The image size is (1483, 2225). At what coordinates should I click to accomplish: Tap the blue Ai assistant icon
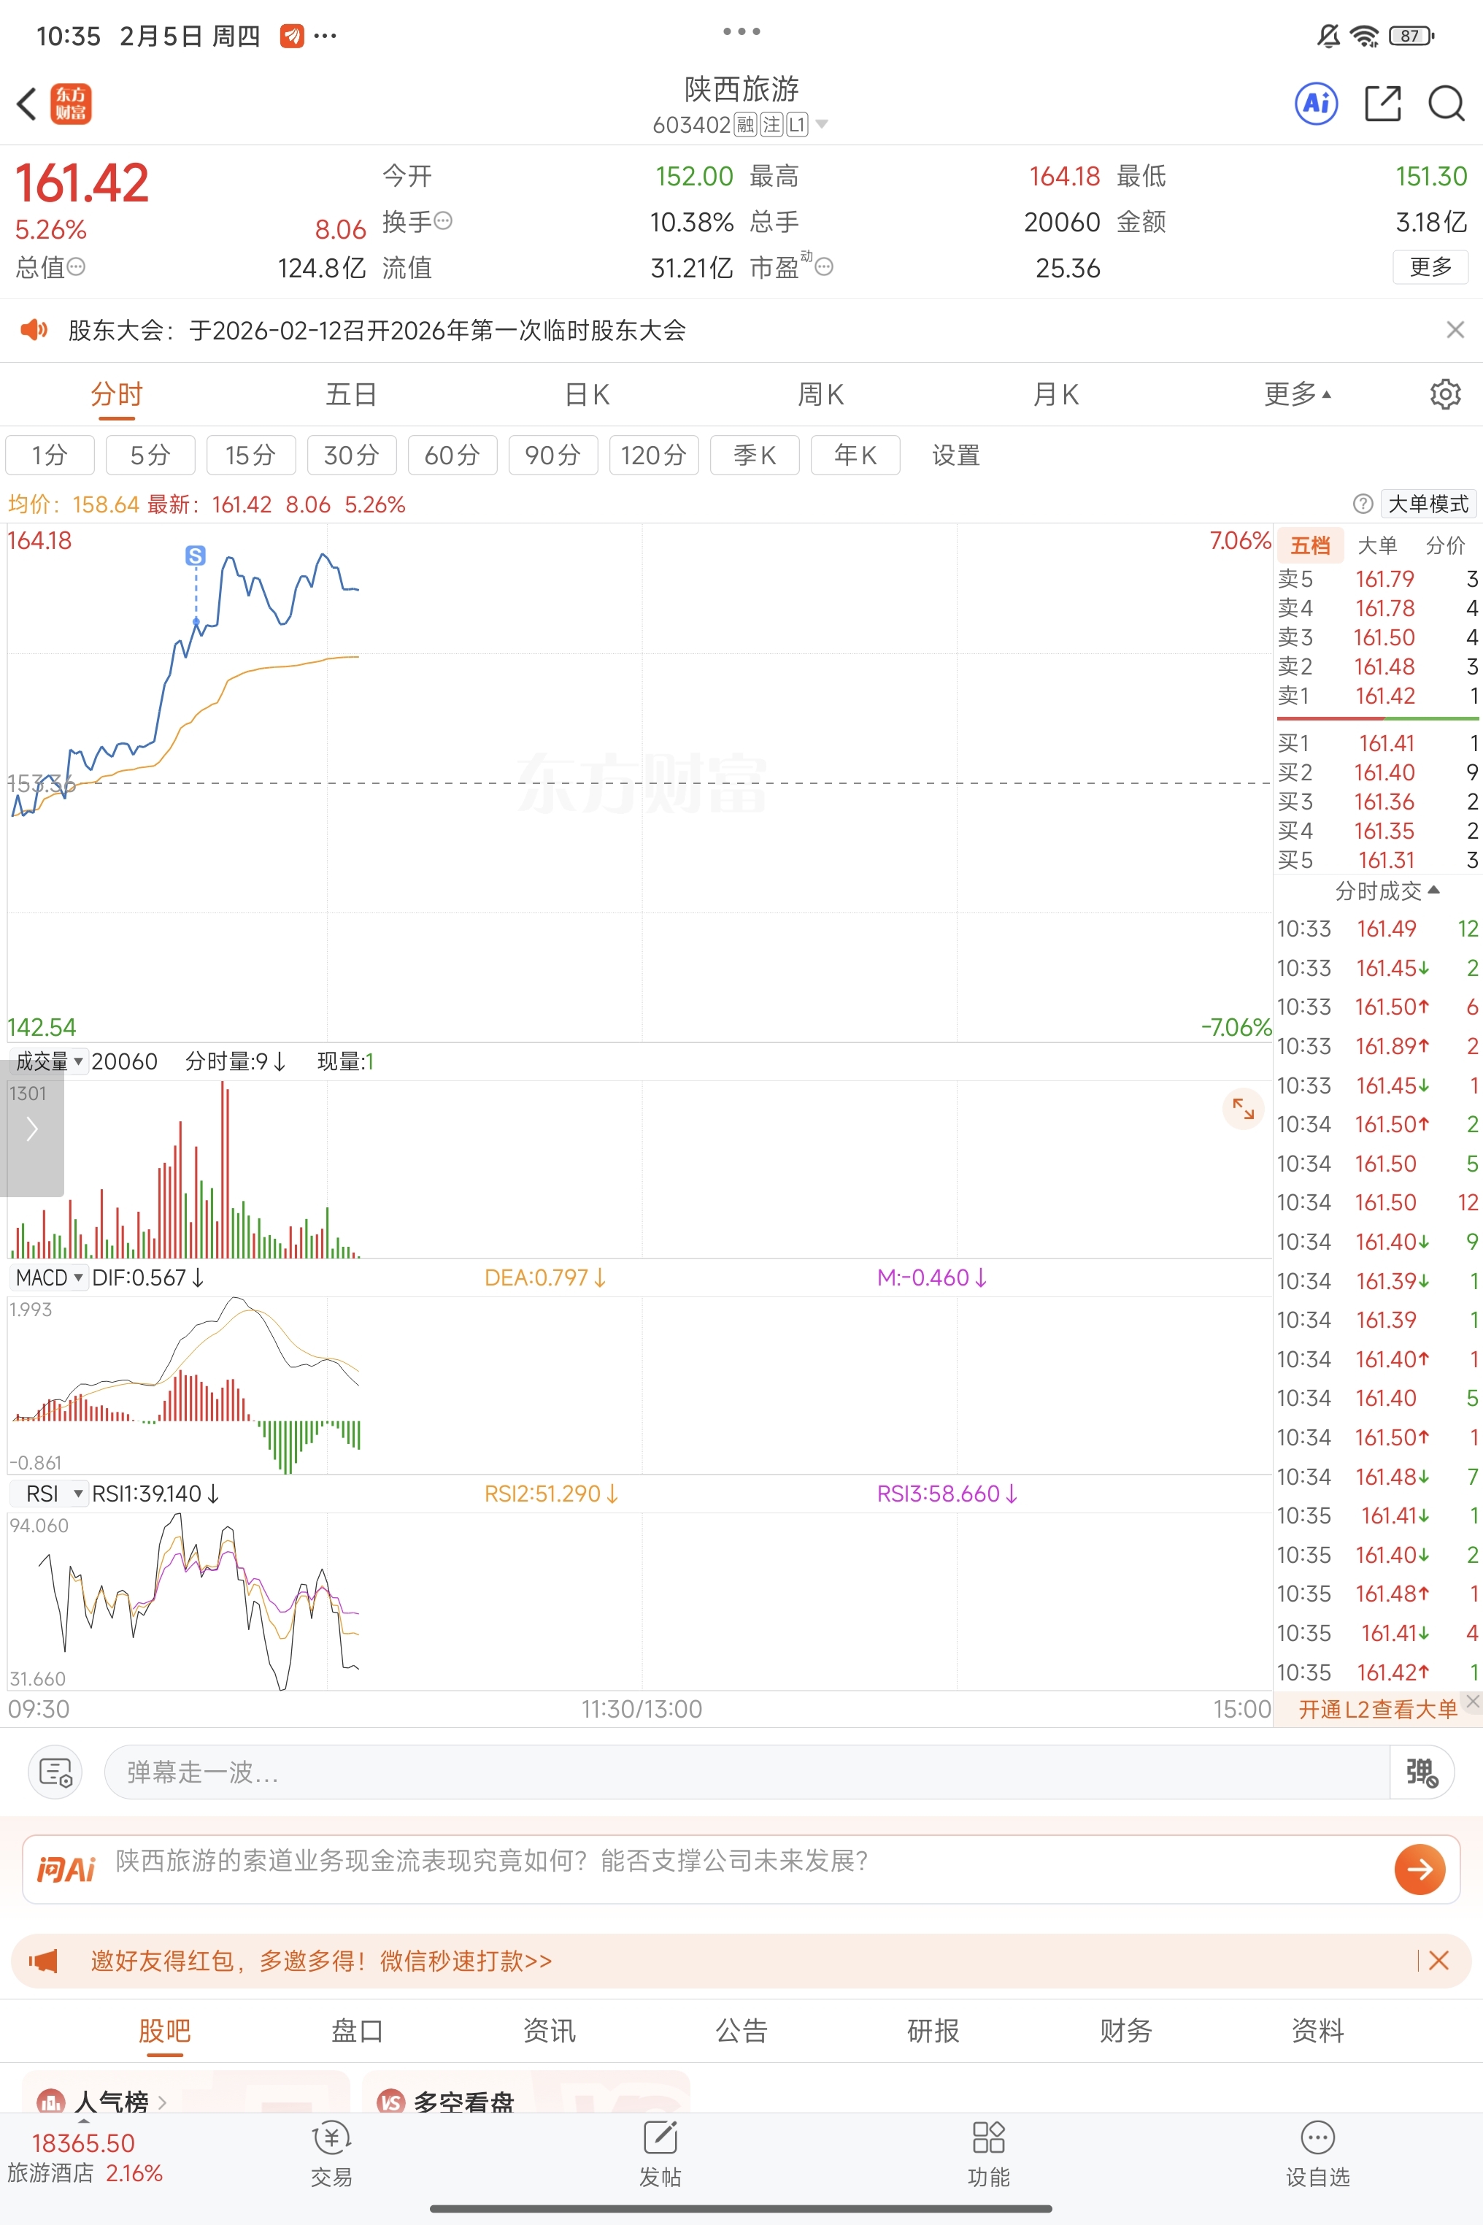pyautogui.click(x=1316, y=103)
